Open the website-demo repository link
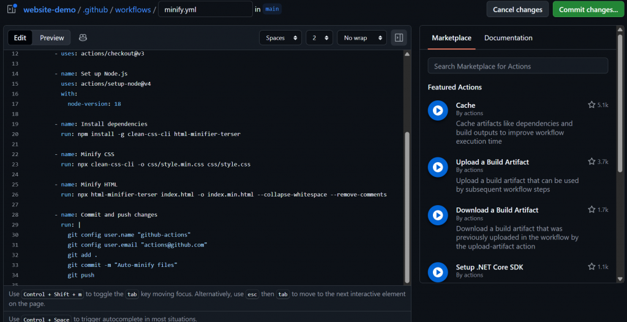This screenshot has width=627, height=322. (x=50, y=10)
